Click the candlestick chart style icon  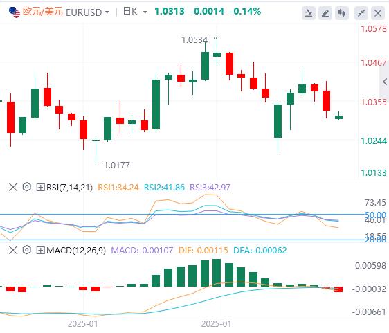(x=342, y=13)
